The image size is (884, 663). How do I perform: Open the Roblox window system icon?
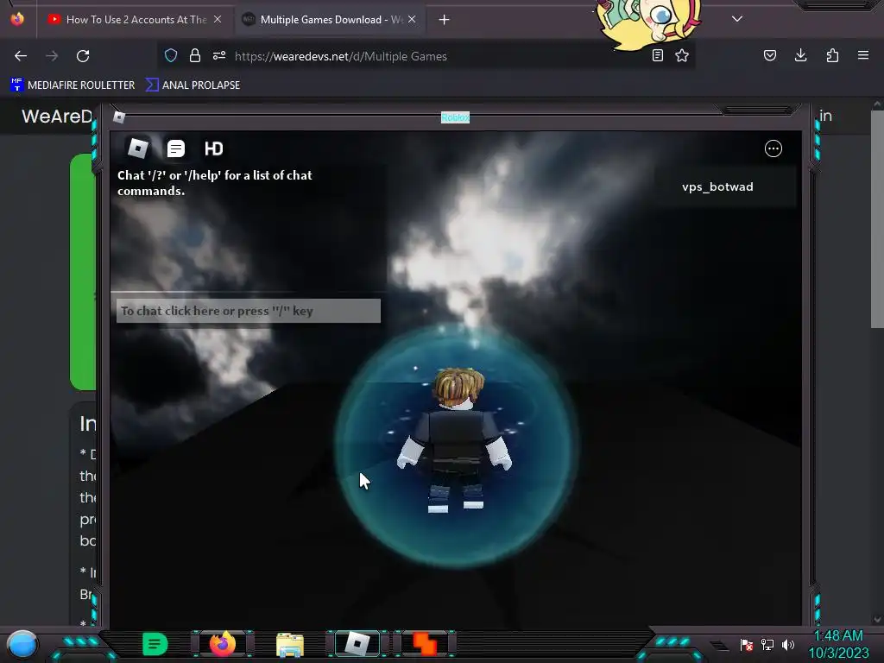[119, 117]
